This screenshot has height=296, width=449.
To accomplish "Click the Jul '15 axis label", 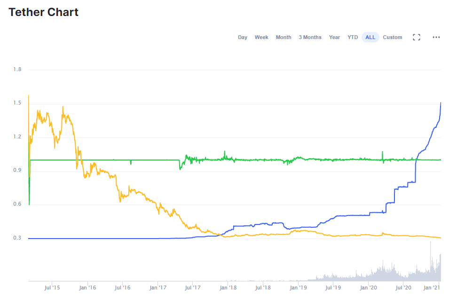I will [52, 288].
